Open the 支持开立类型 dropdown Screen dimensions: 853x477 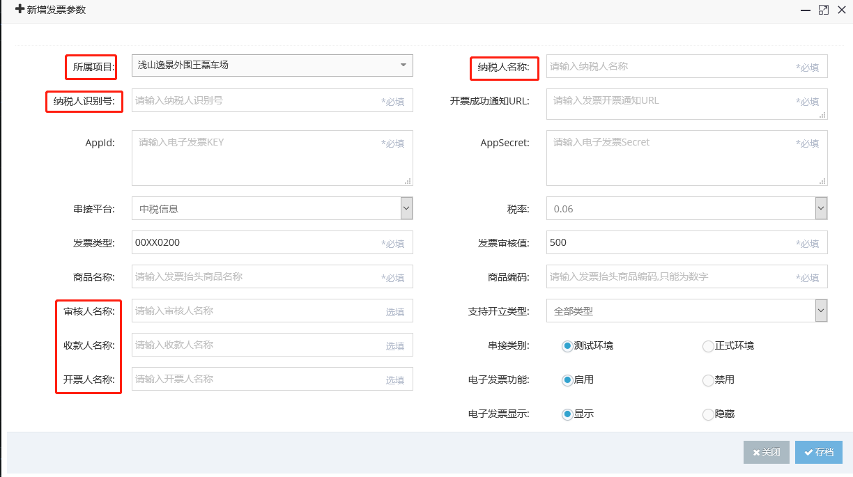(x=820, y=311)
